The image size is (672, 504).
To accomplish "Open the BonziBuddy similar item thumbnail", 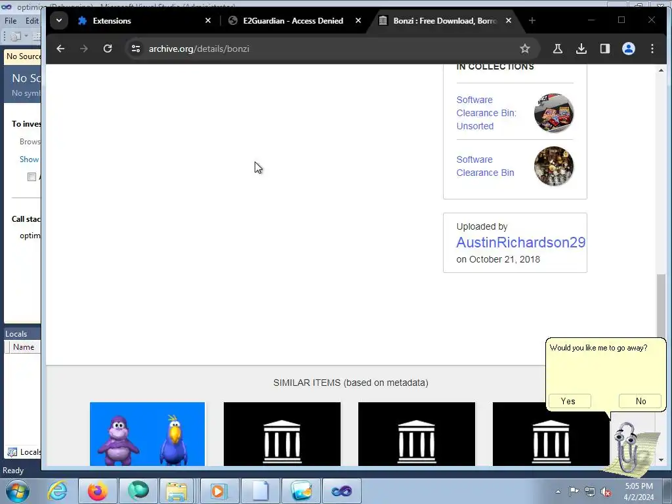I will pyautogui.click(x=147, y=434).
